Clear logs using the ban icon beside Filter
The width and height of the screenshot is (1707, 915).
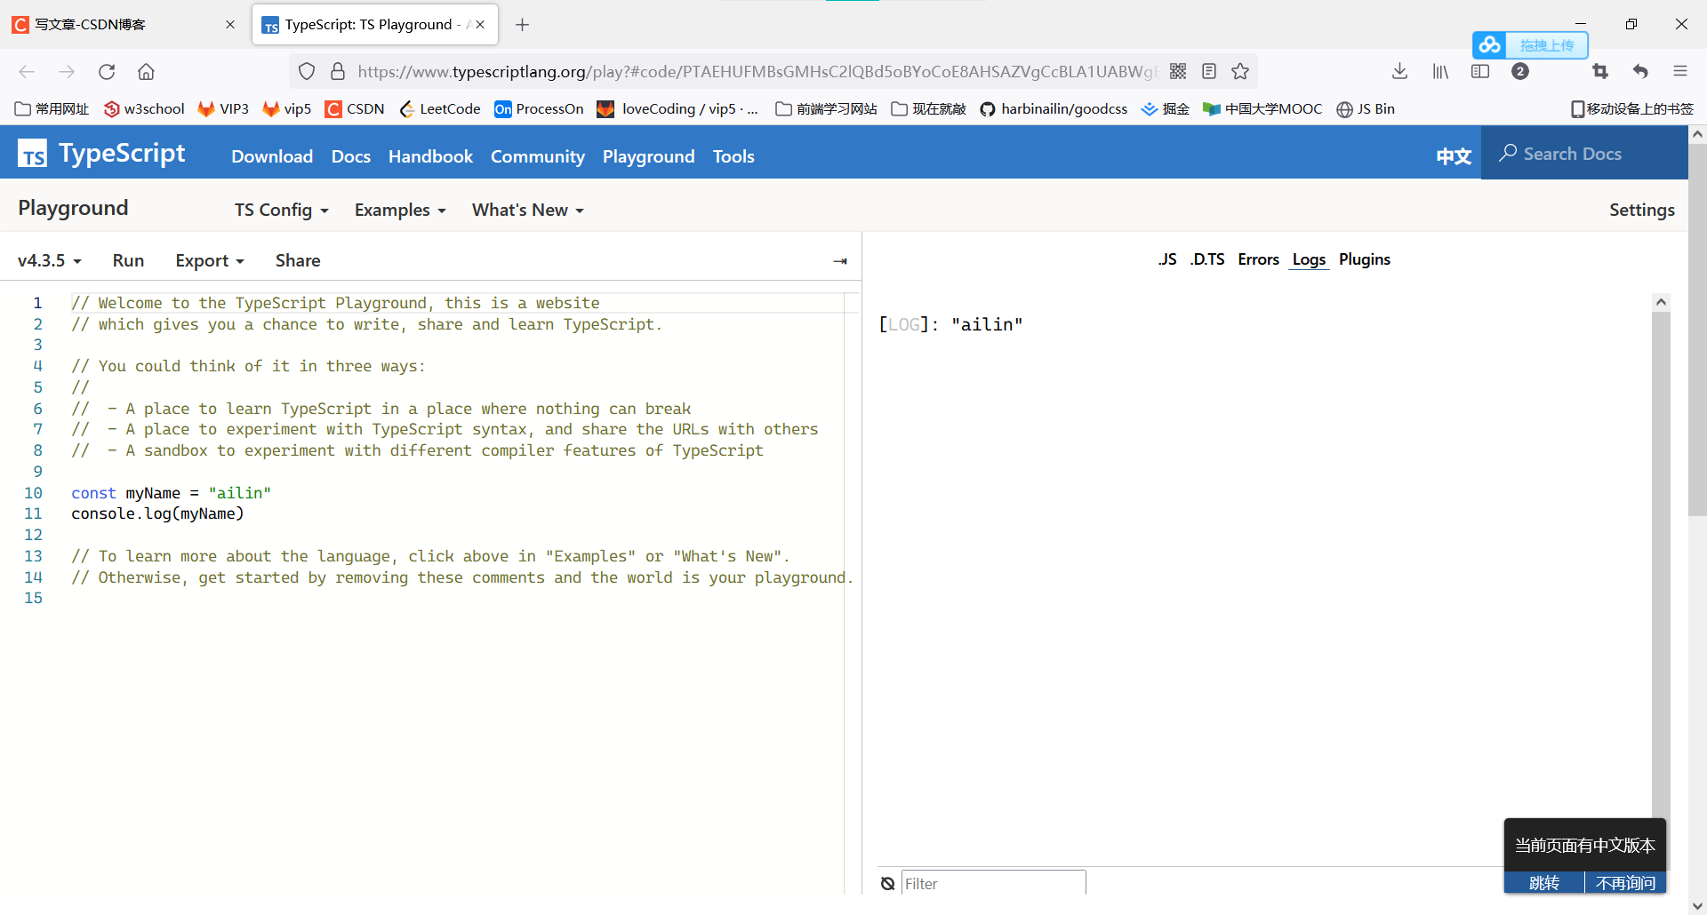[x=887, y=883]
